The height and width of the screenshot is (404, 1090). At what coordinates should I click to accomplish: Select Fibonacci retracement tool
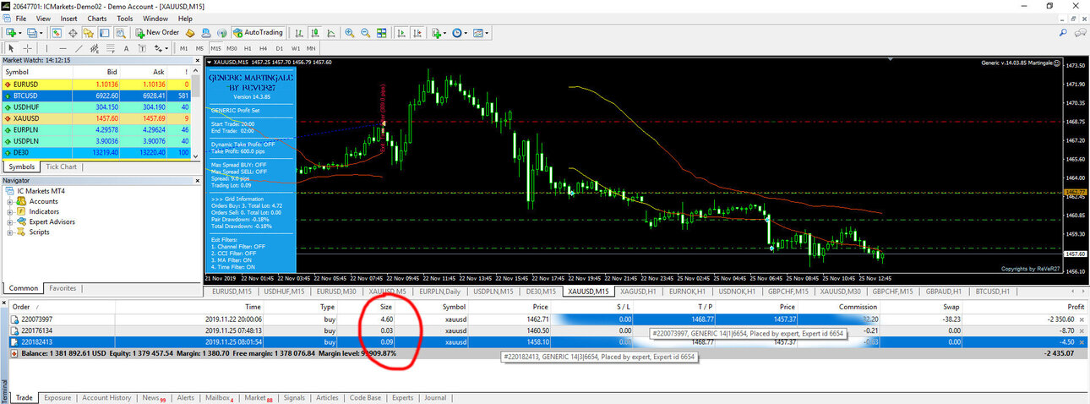click(111, 48)
